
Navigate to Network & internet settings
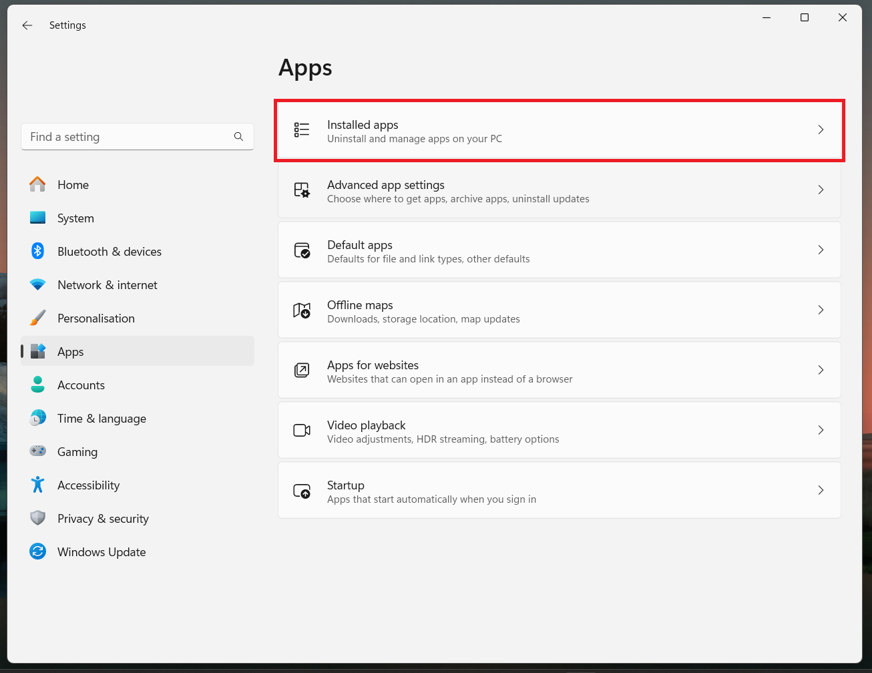pyautogui.click(x=107, y=285)
